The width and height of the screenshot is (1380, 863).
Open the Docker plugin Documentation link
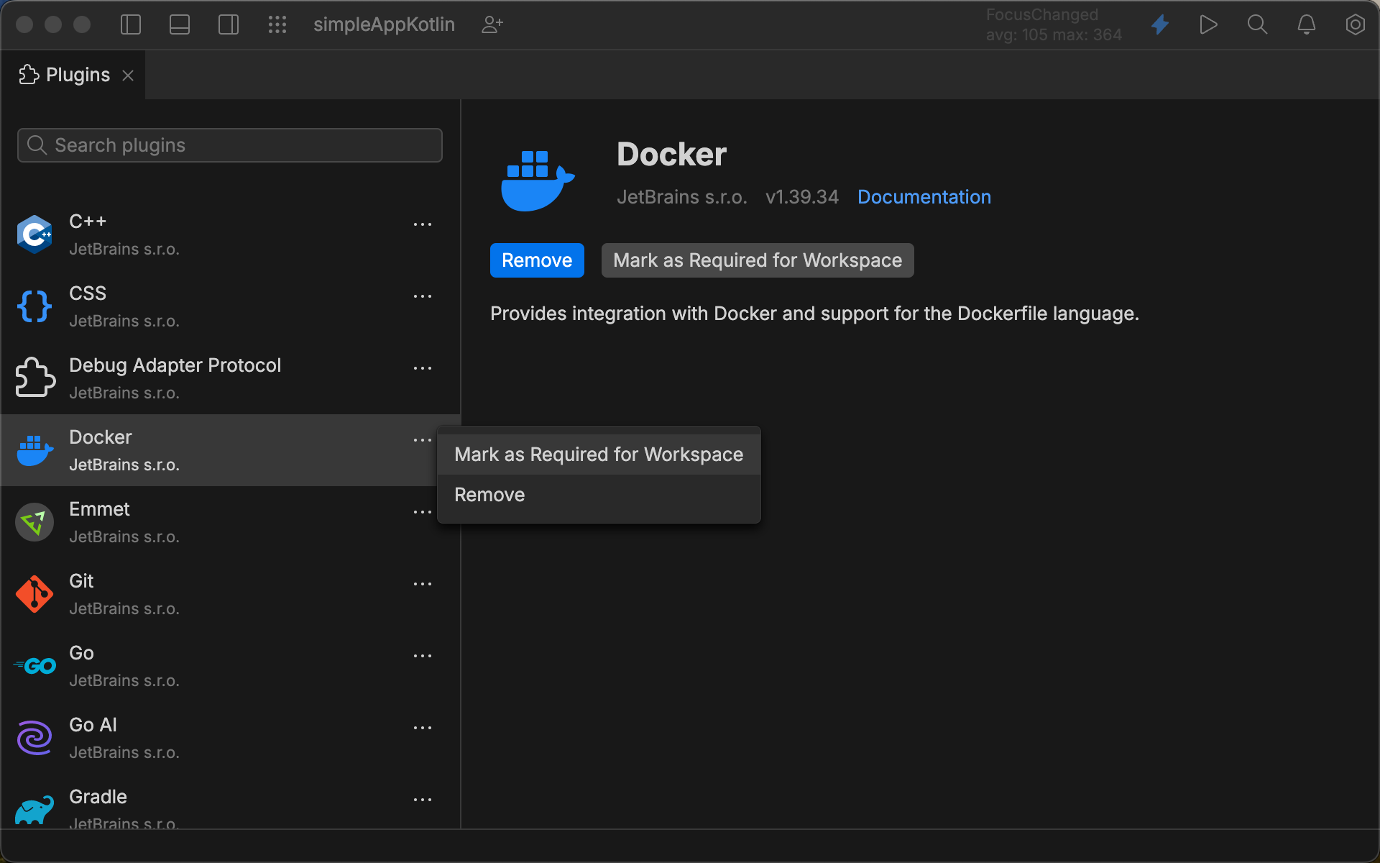[x=924, y=196]
